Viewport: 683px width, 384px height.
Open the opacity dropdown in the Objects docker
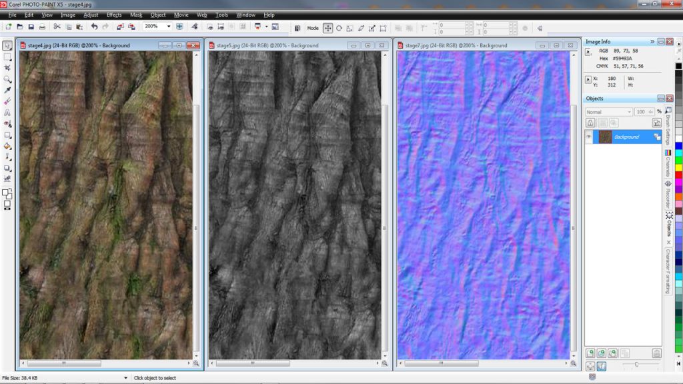tap(650, 111)
